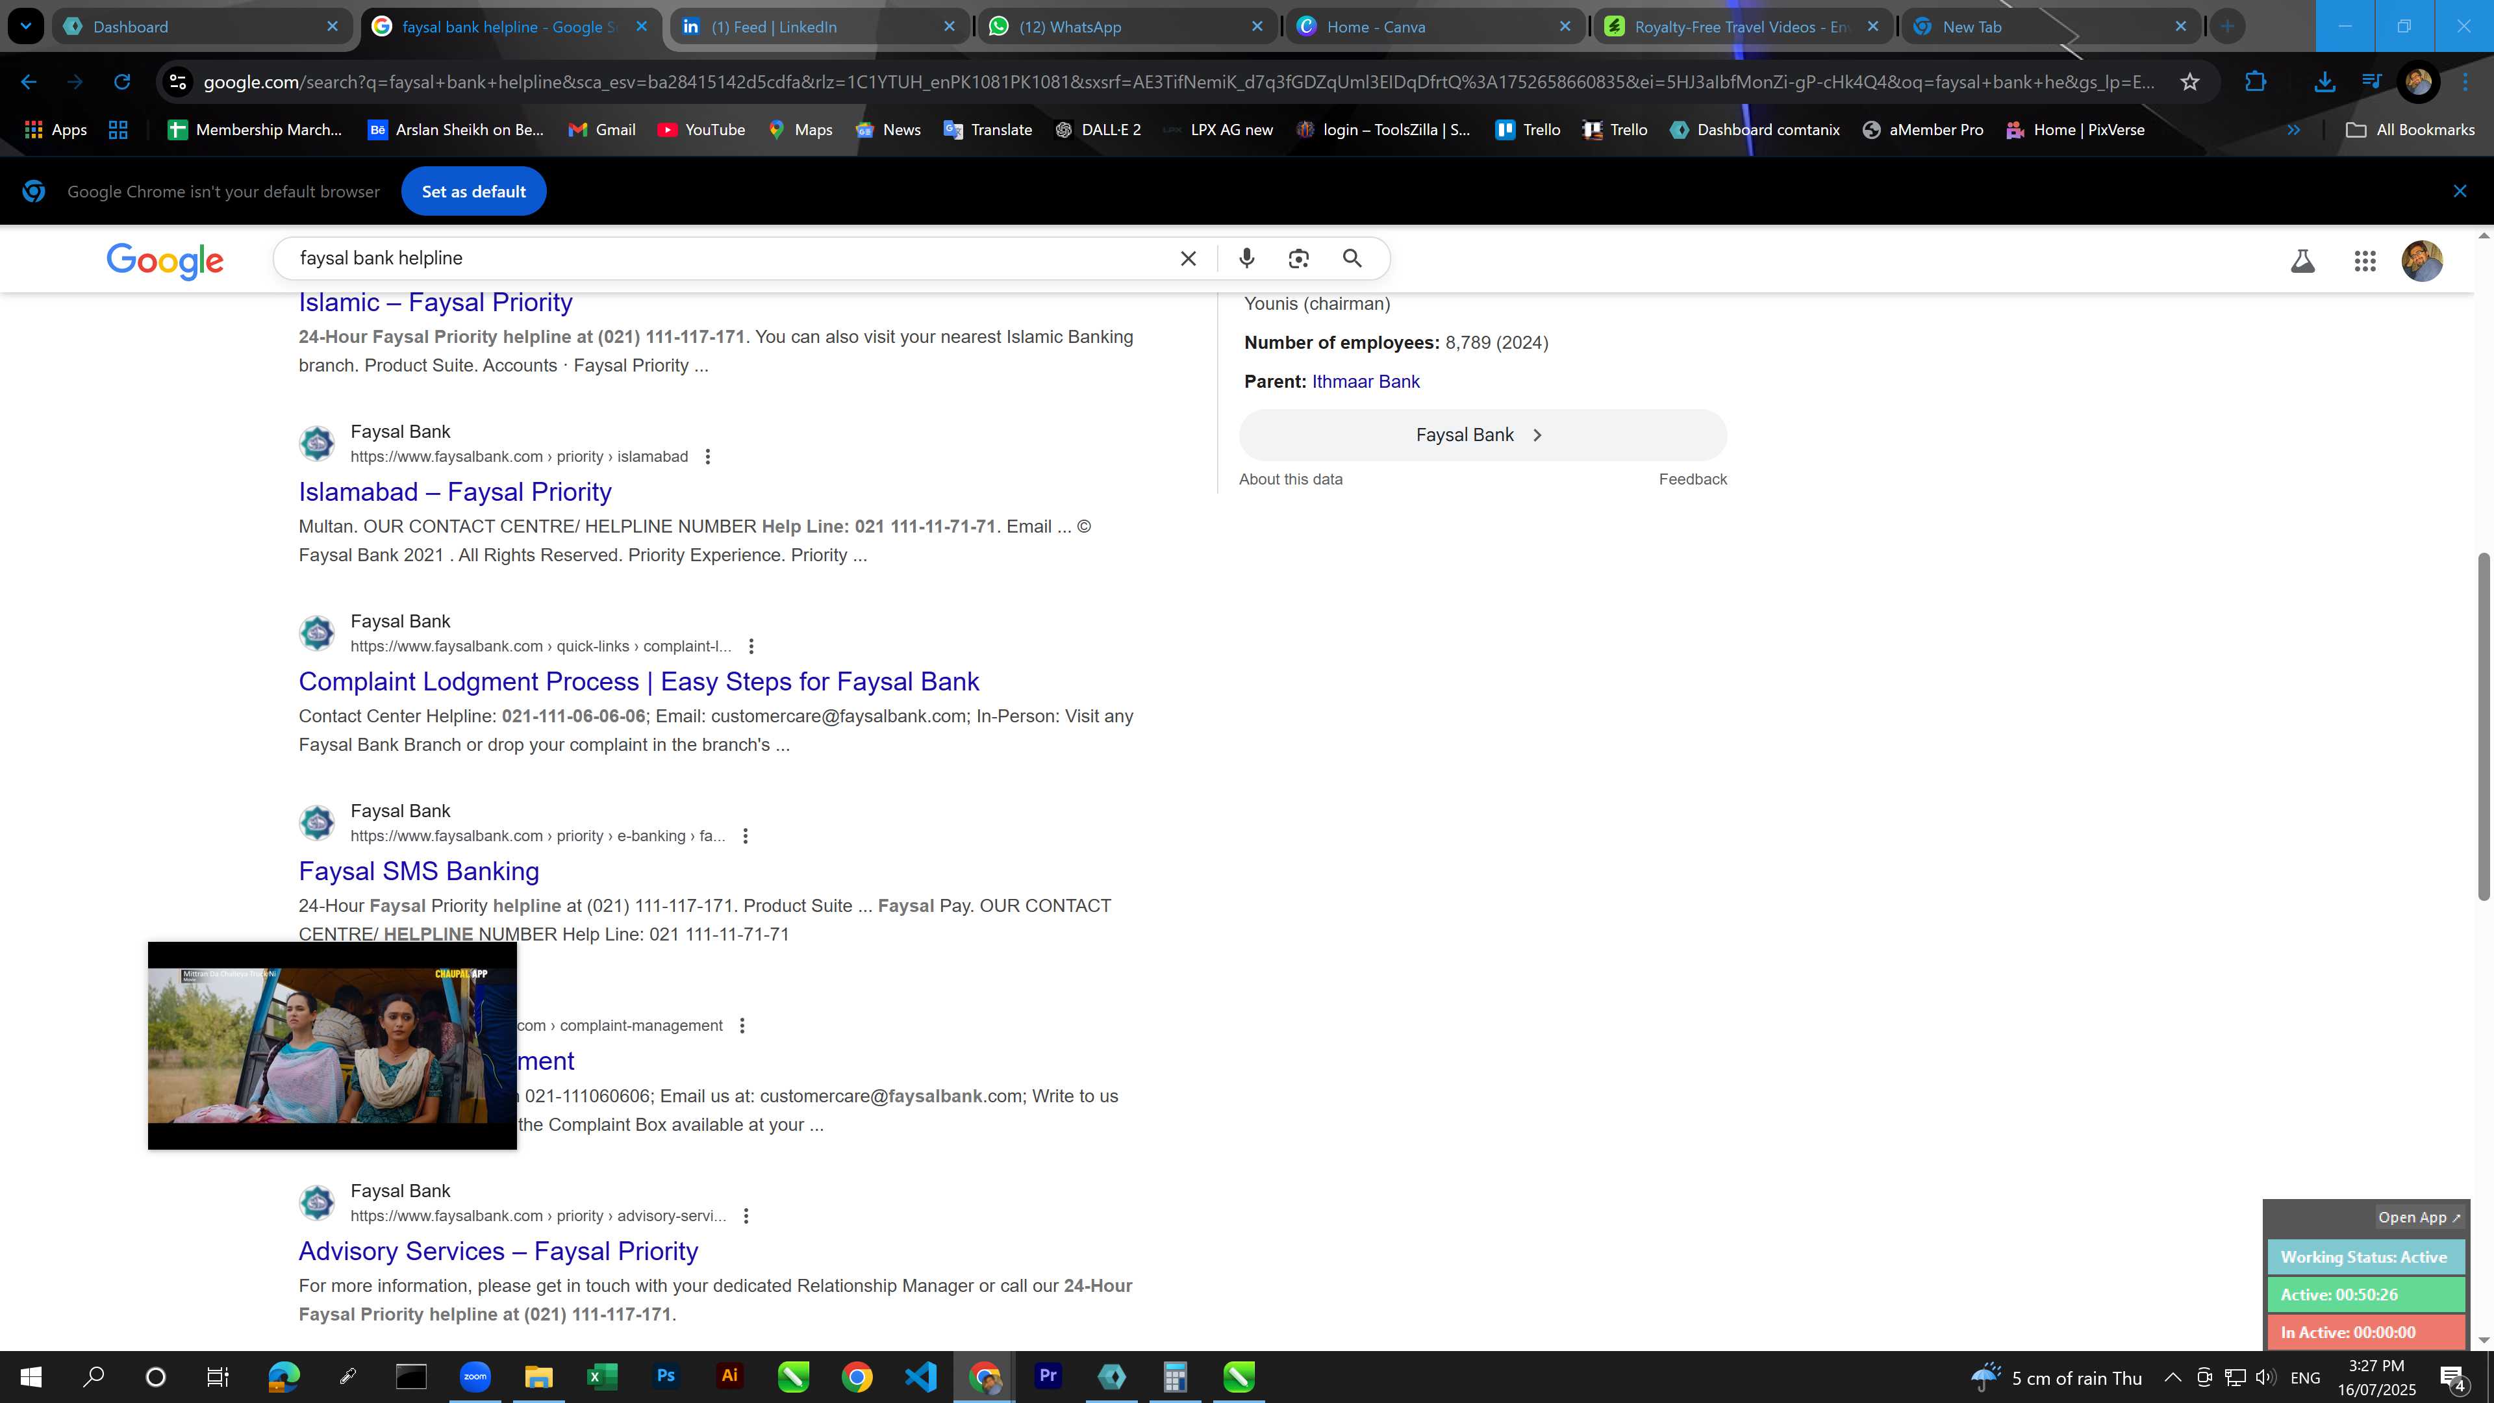Open more options for Complaint Lodgment result

[751, 647]
